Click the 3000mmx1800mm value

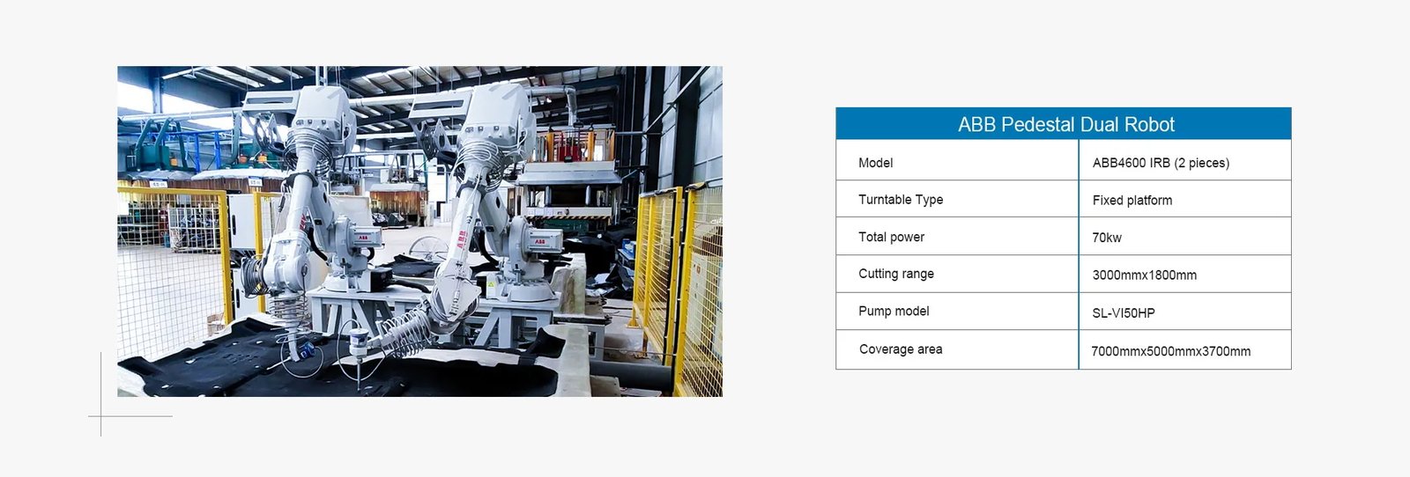click(1144, 275)
